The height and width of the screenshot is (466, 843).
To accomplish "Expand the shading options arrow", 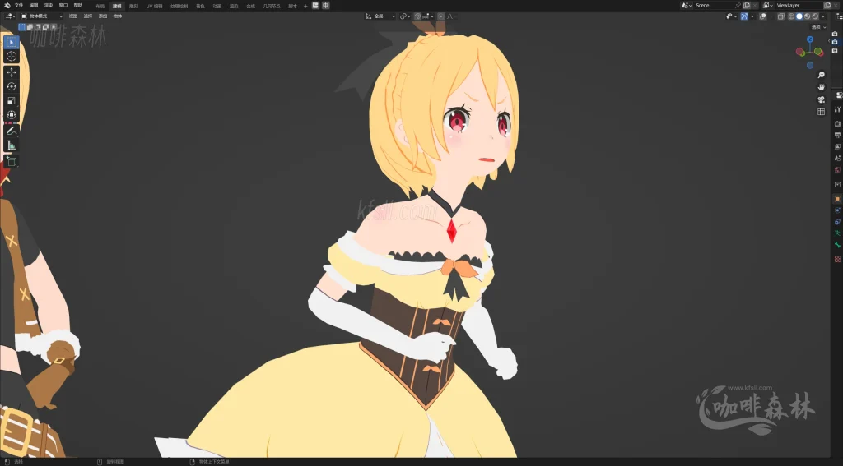I will pyautogui.click(x=823, y=16).
